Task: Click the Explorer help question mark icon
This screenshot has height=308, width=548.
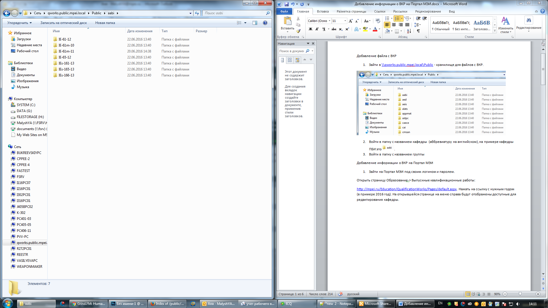Action: click(265, 23)
